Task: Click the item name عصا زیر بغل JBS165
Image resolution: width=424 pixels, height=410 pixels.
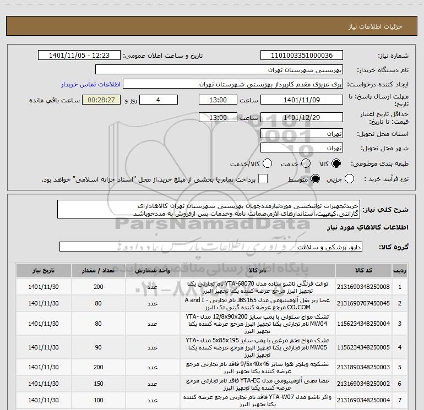Action: point(258,304)
